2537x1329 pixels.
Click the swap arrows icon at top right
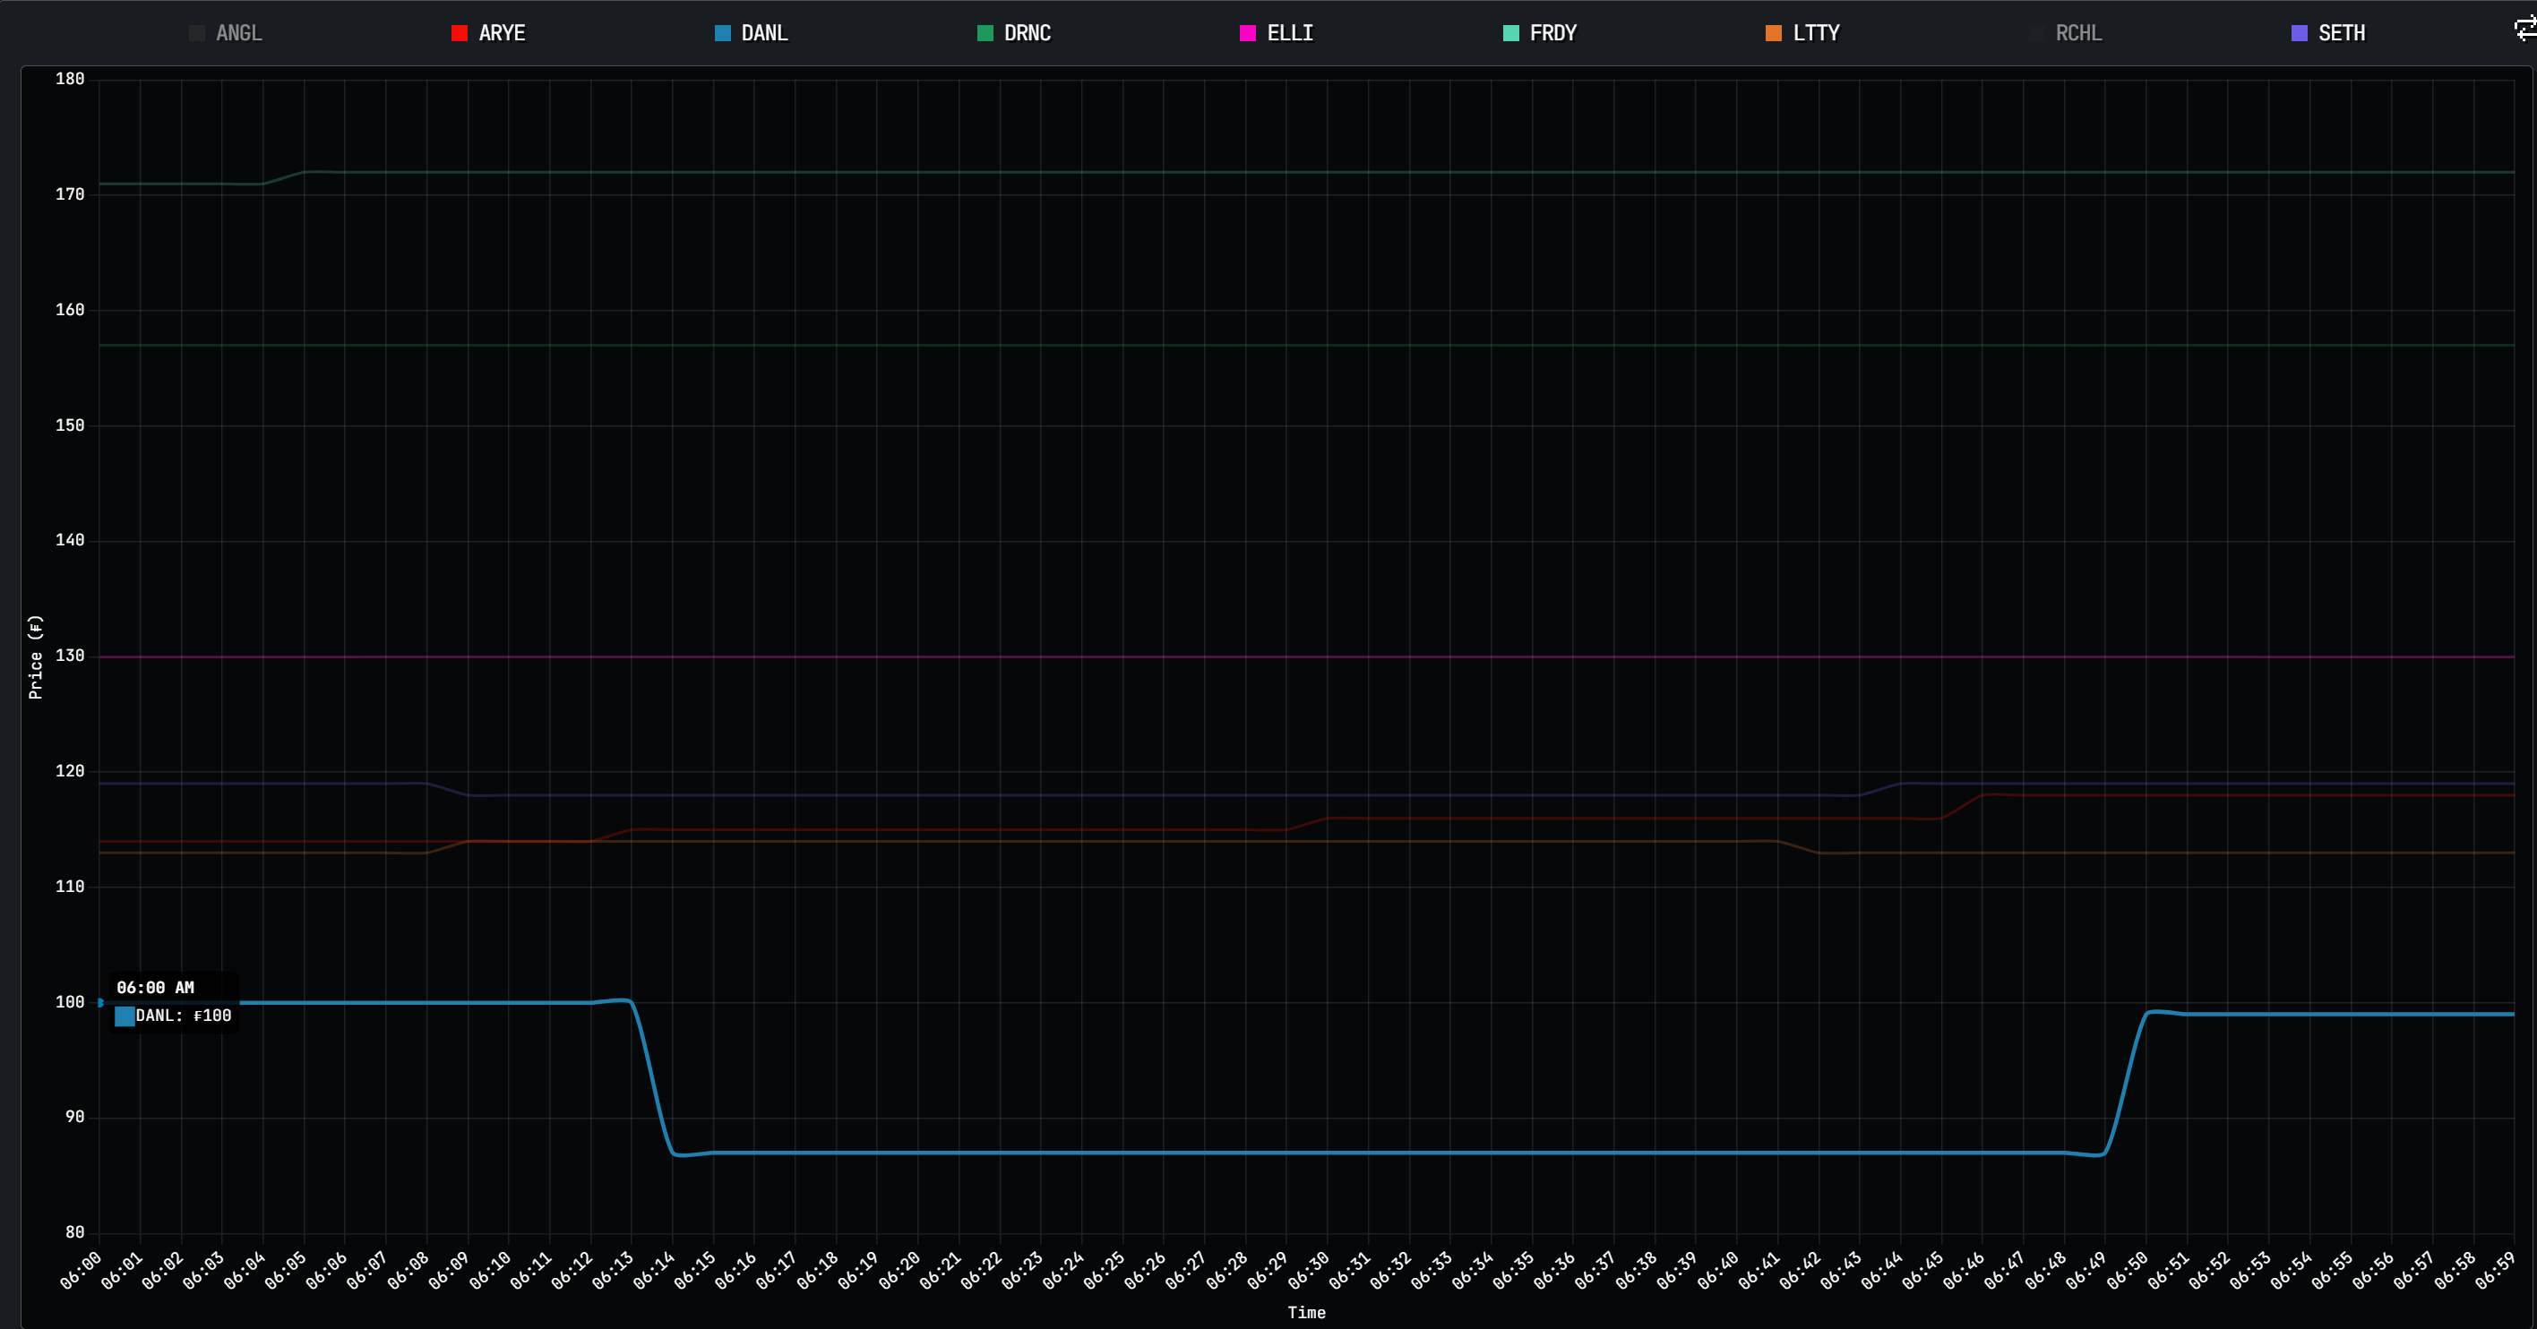(x=2525, y=29)
